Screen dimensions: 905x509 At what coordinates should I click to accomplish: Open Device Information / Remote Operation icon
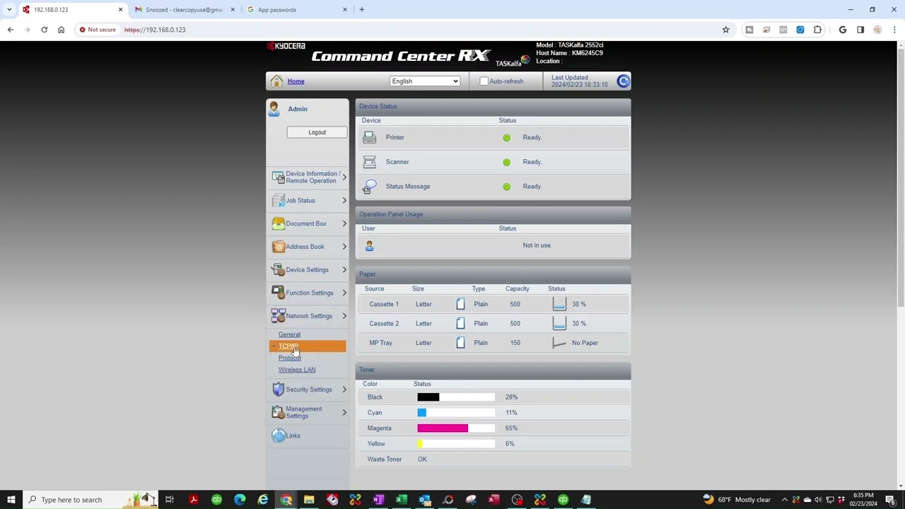[x=278, y=177]
